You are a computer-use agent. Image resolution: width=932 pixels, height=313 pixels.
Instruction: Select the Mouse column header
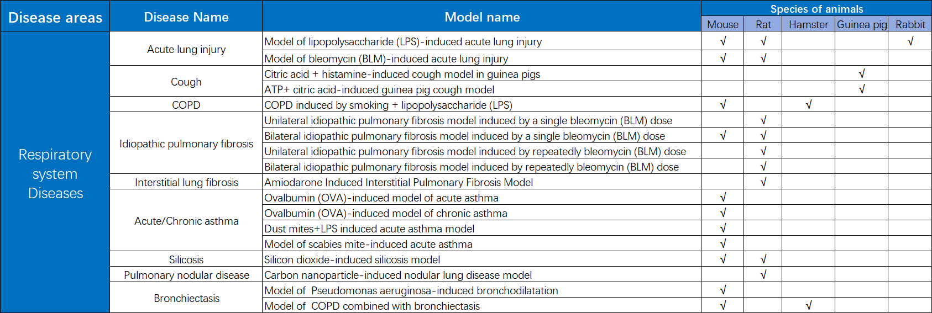tap(722, 24)
